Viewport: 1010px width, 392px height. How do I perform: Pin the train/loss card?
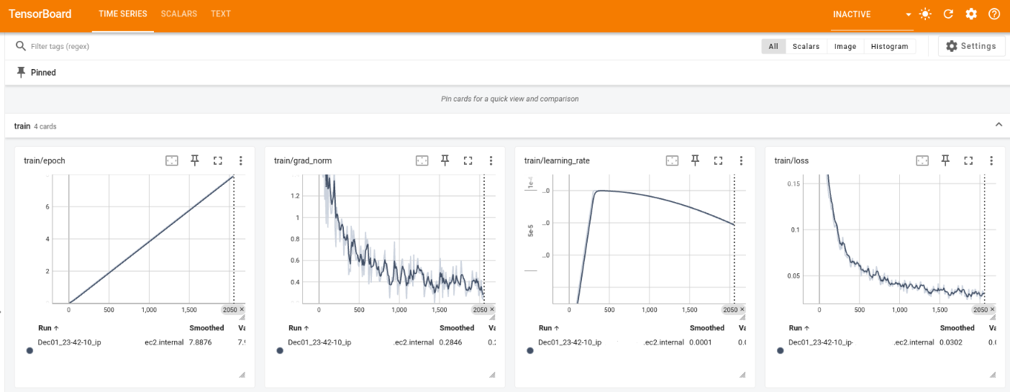tap(945, 160)
